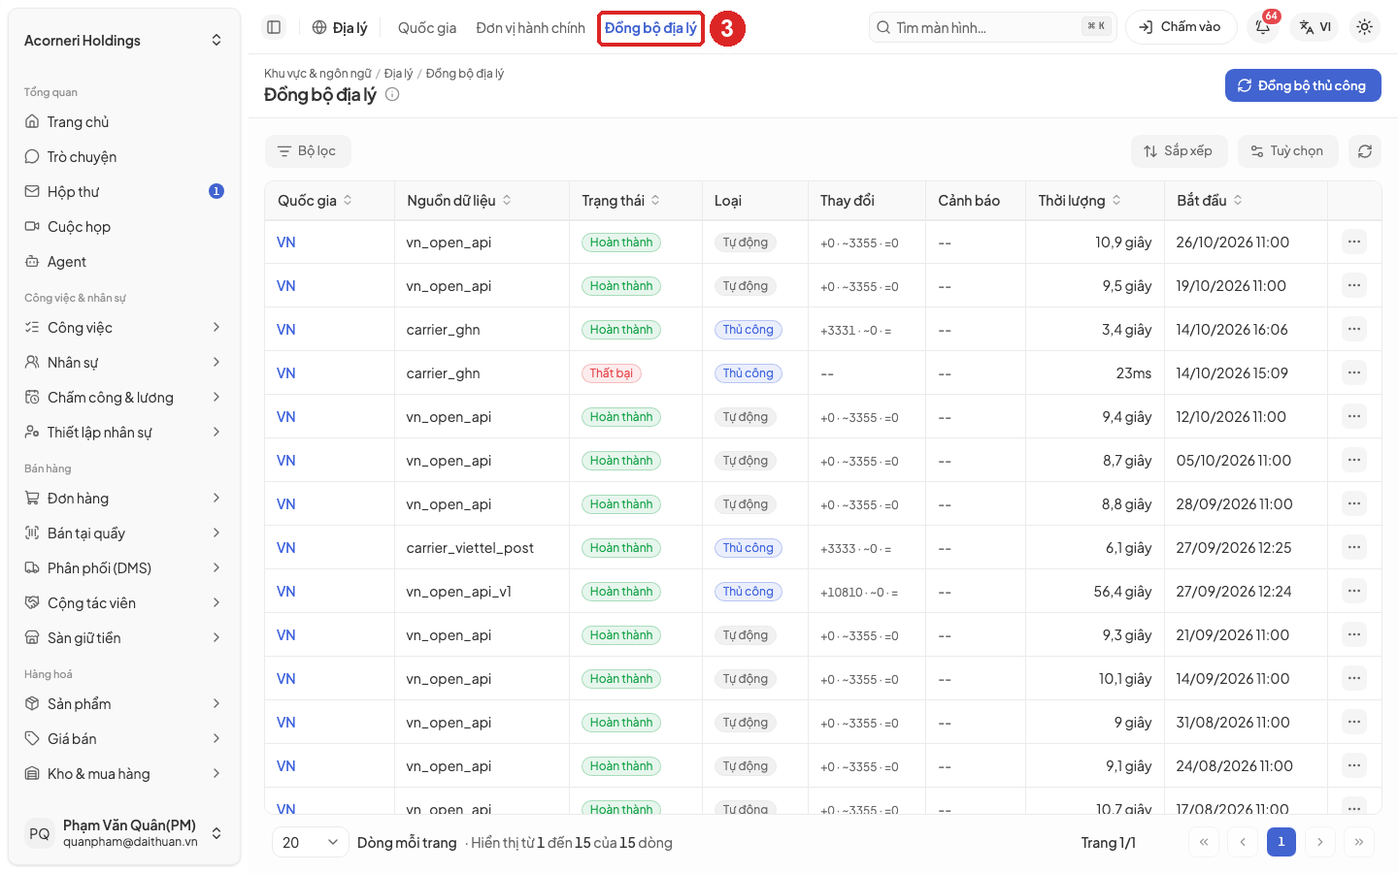Select page 1 pagination button
The height and width of the screenshot is (873, 1398).
point(1281,842)
